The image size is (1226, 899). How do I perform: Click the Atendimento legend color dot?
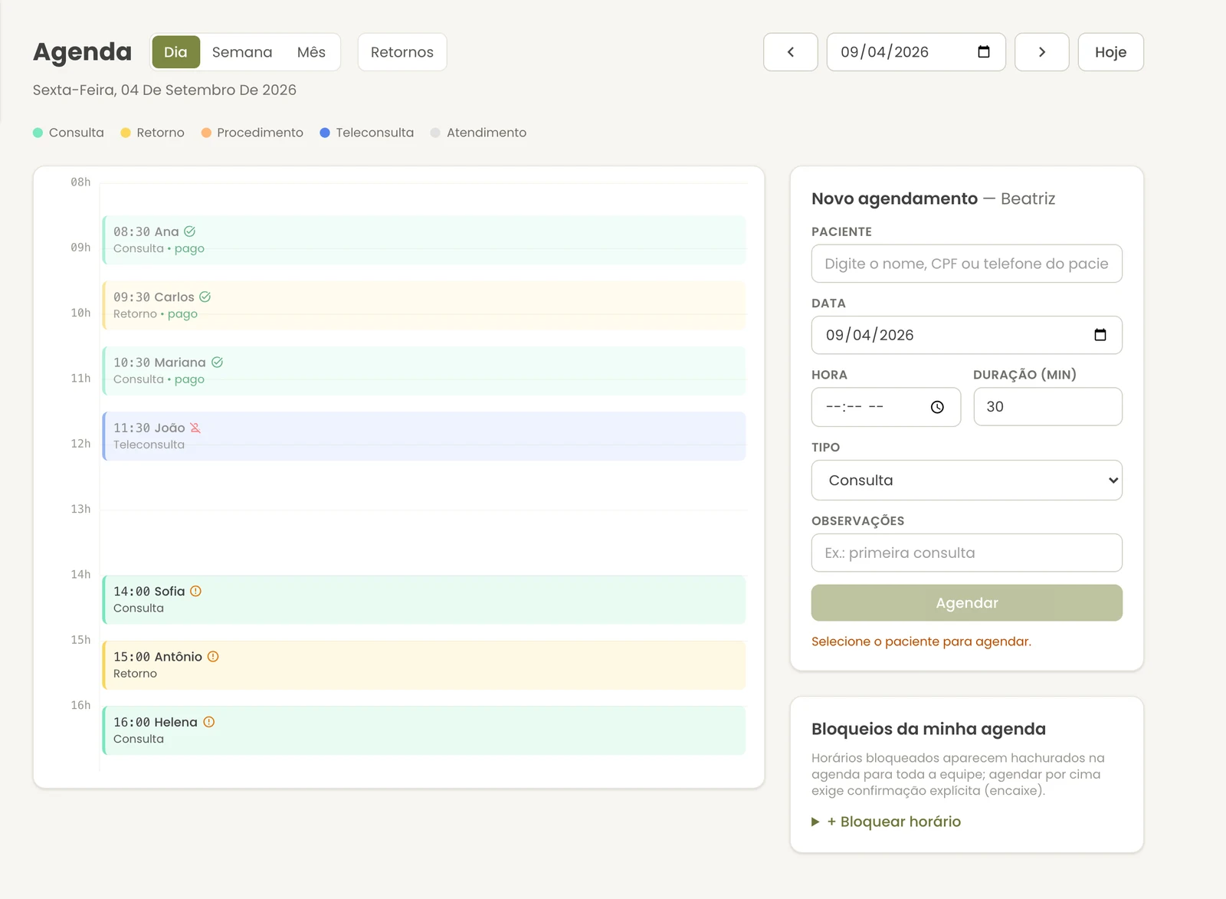point(435,133)
